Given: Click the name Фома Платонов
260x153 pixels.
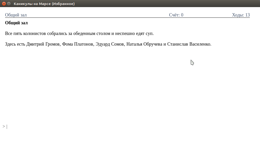Looking at the screenshot, I should [x=77, y=44].
